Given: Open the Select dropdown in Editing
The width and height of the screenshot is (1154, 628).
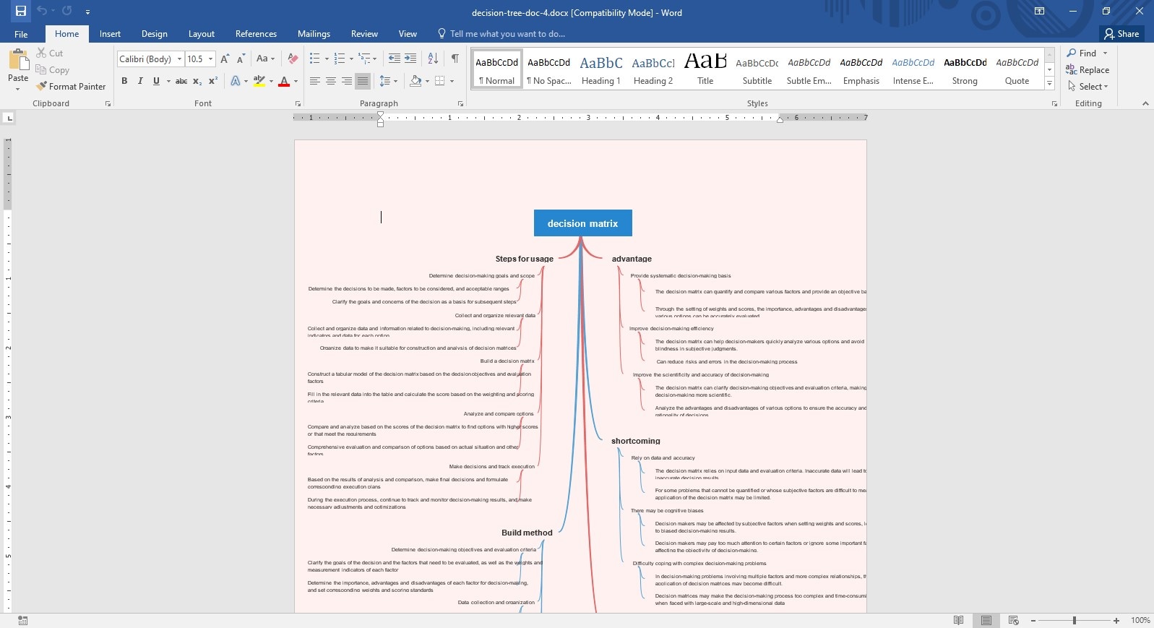Looking at the screenshot, I should click(x=1088, y=86).
